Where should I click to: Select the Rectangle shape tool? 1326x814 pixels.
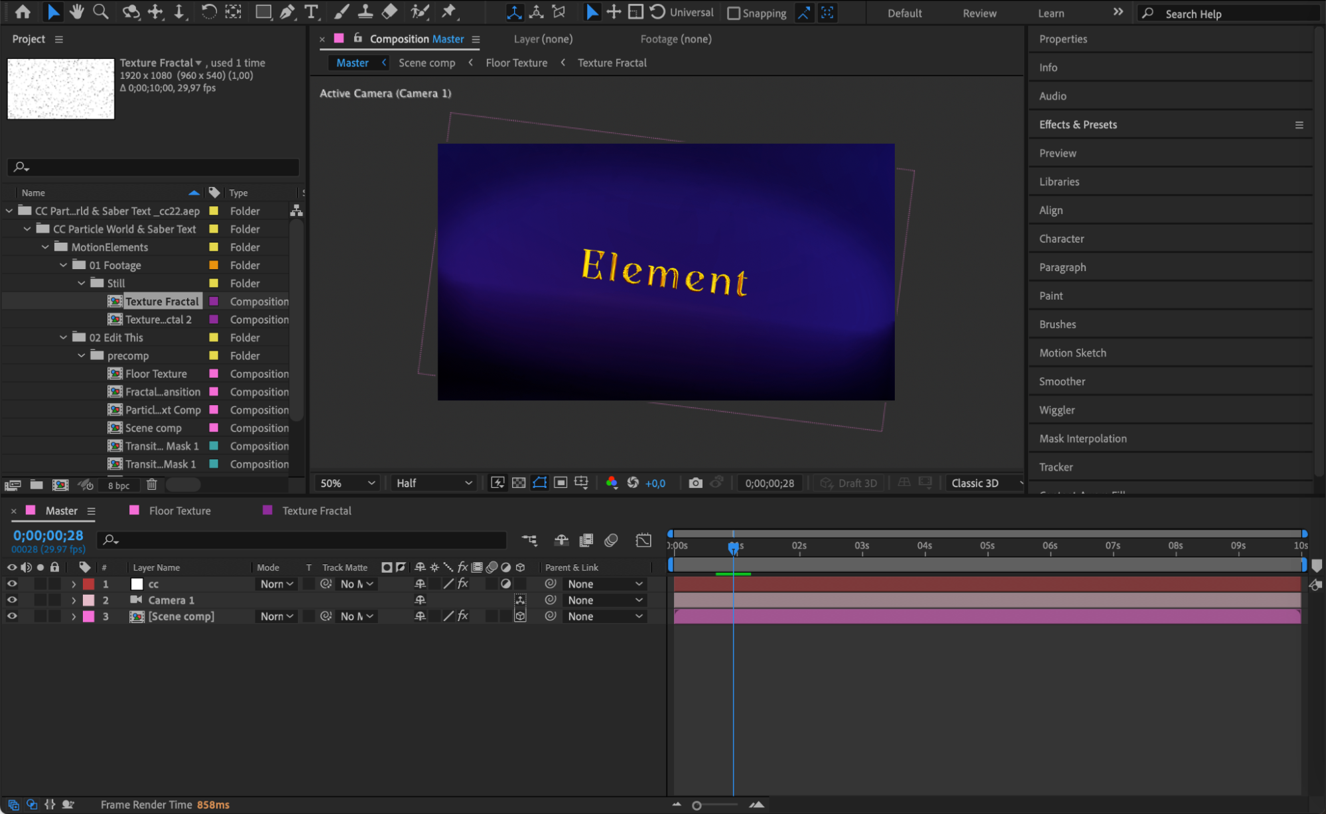click(263, 12)
